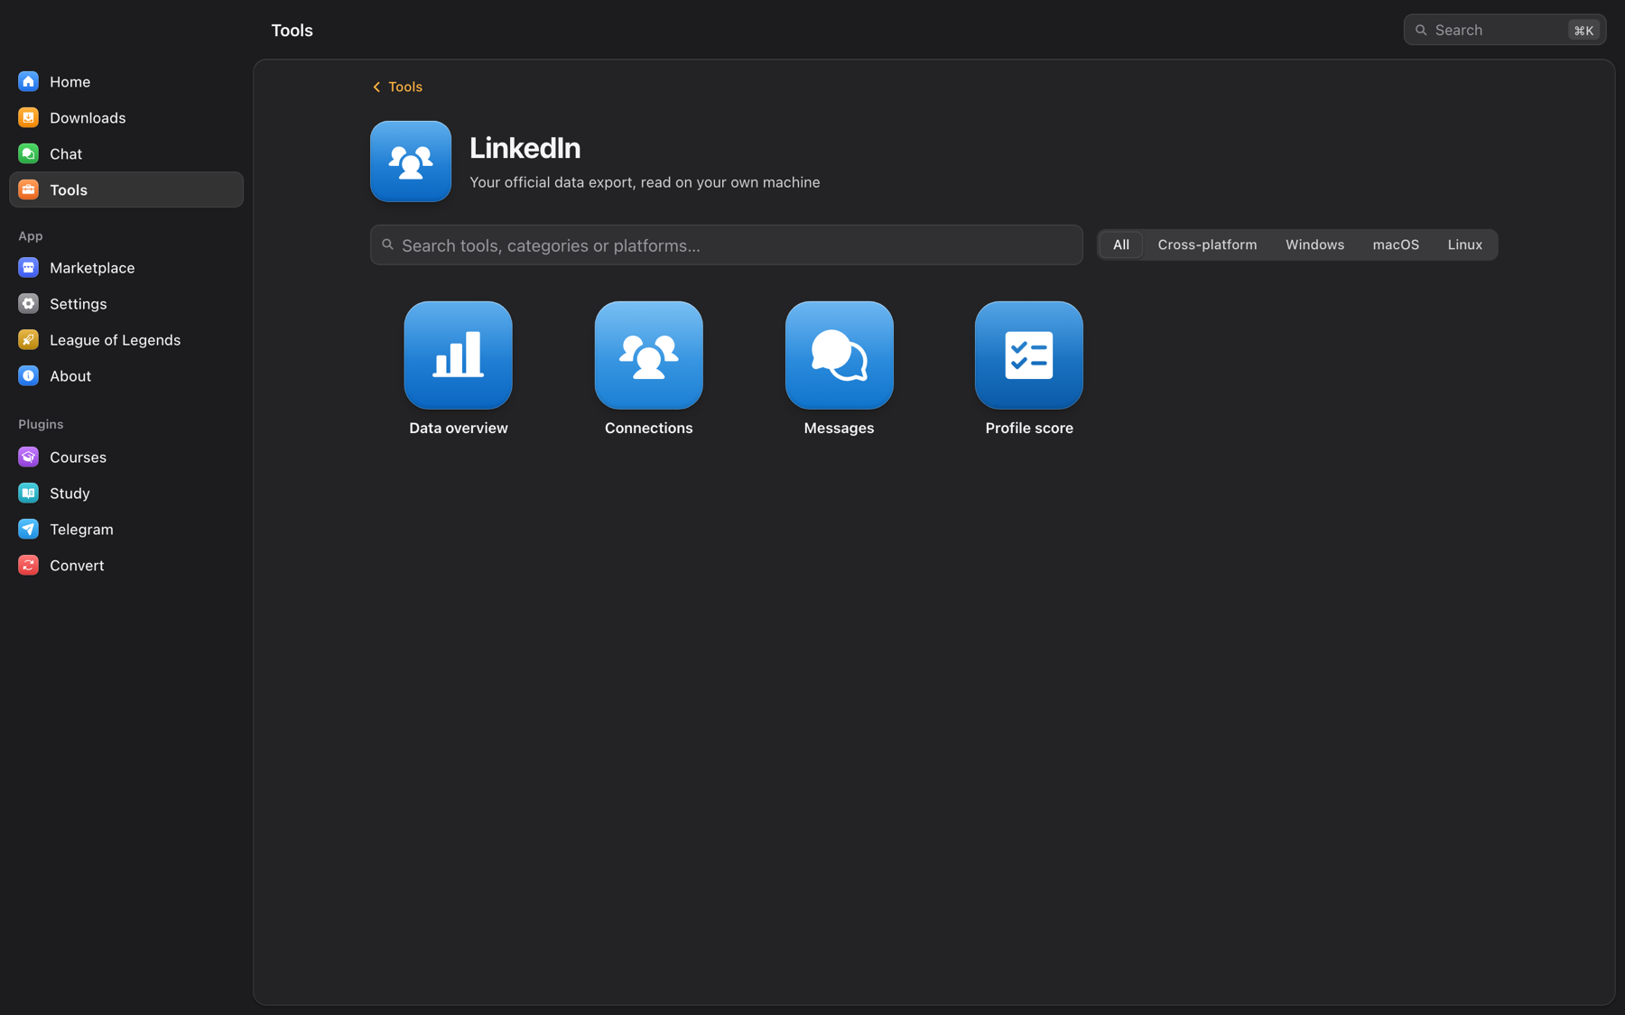This screenshot has height=1015, width=1625.
Task: Click the Study plugin icon
Action: [29, 493]
